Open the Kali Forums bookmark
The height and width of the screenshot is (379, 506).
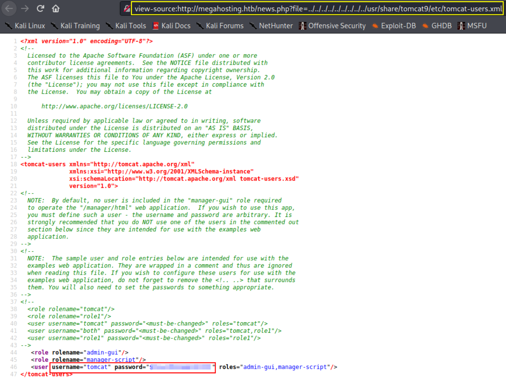(x=220, y=26)
